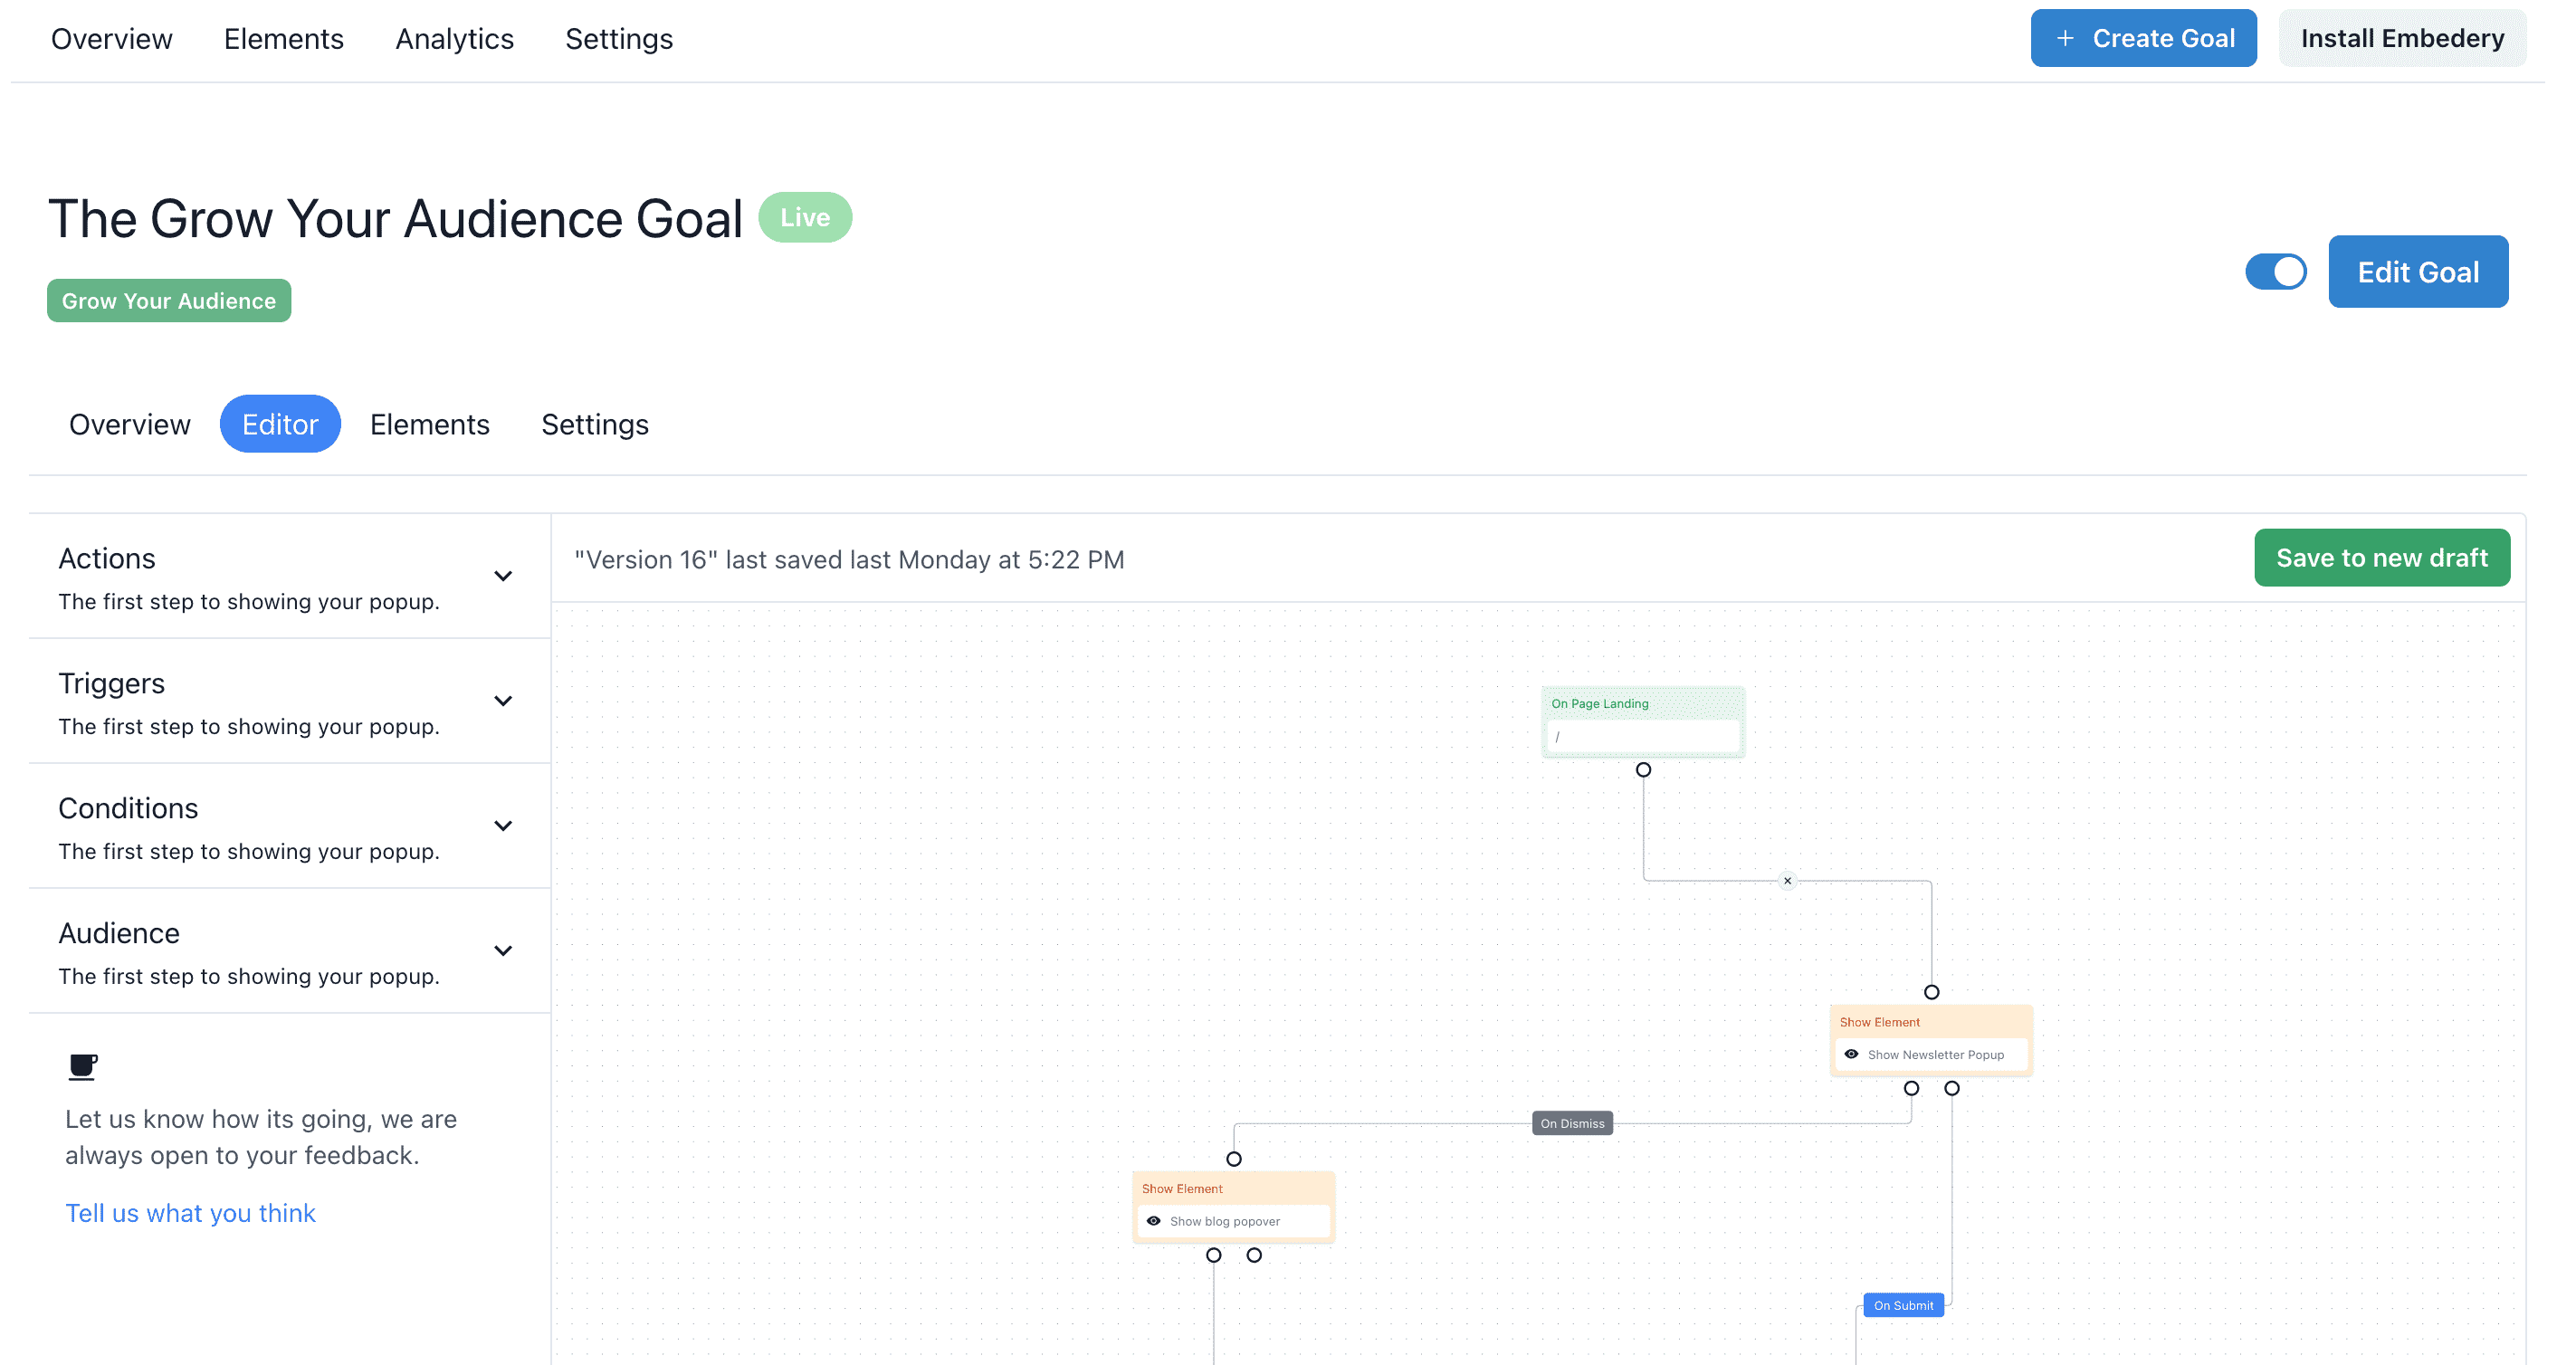
Task: Click the 'Save to new draft' button
Action: click(2380, 558)
